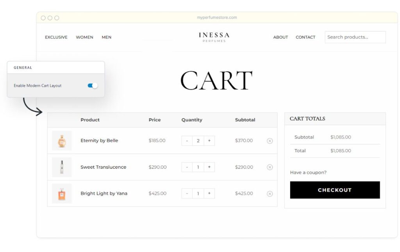Open the Bright Light by Yana thumbnail
Screen dimensions: 400x252
click(62, 193)
